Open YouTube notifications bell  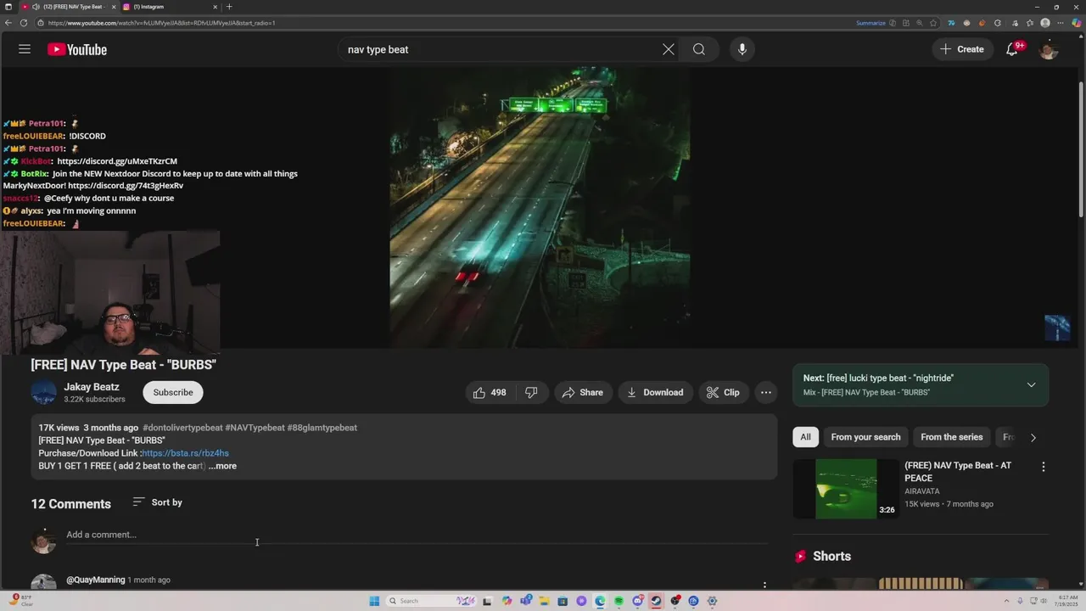pyautogui.click(x=1012, y=49)
